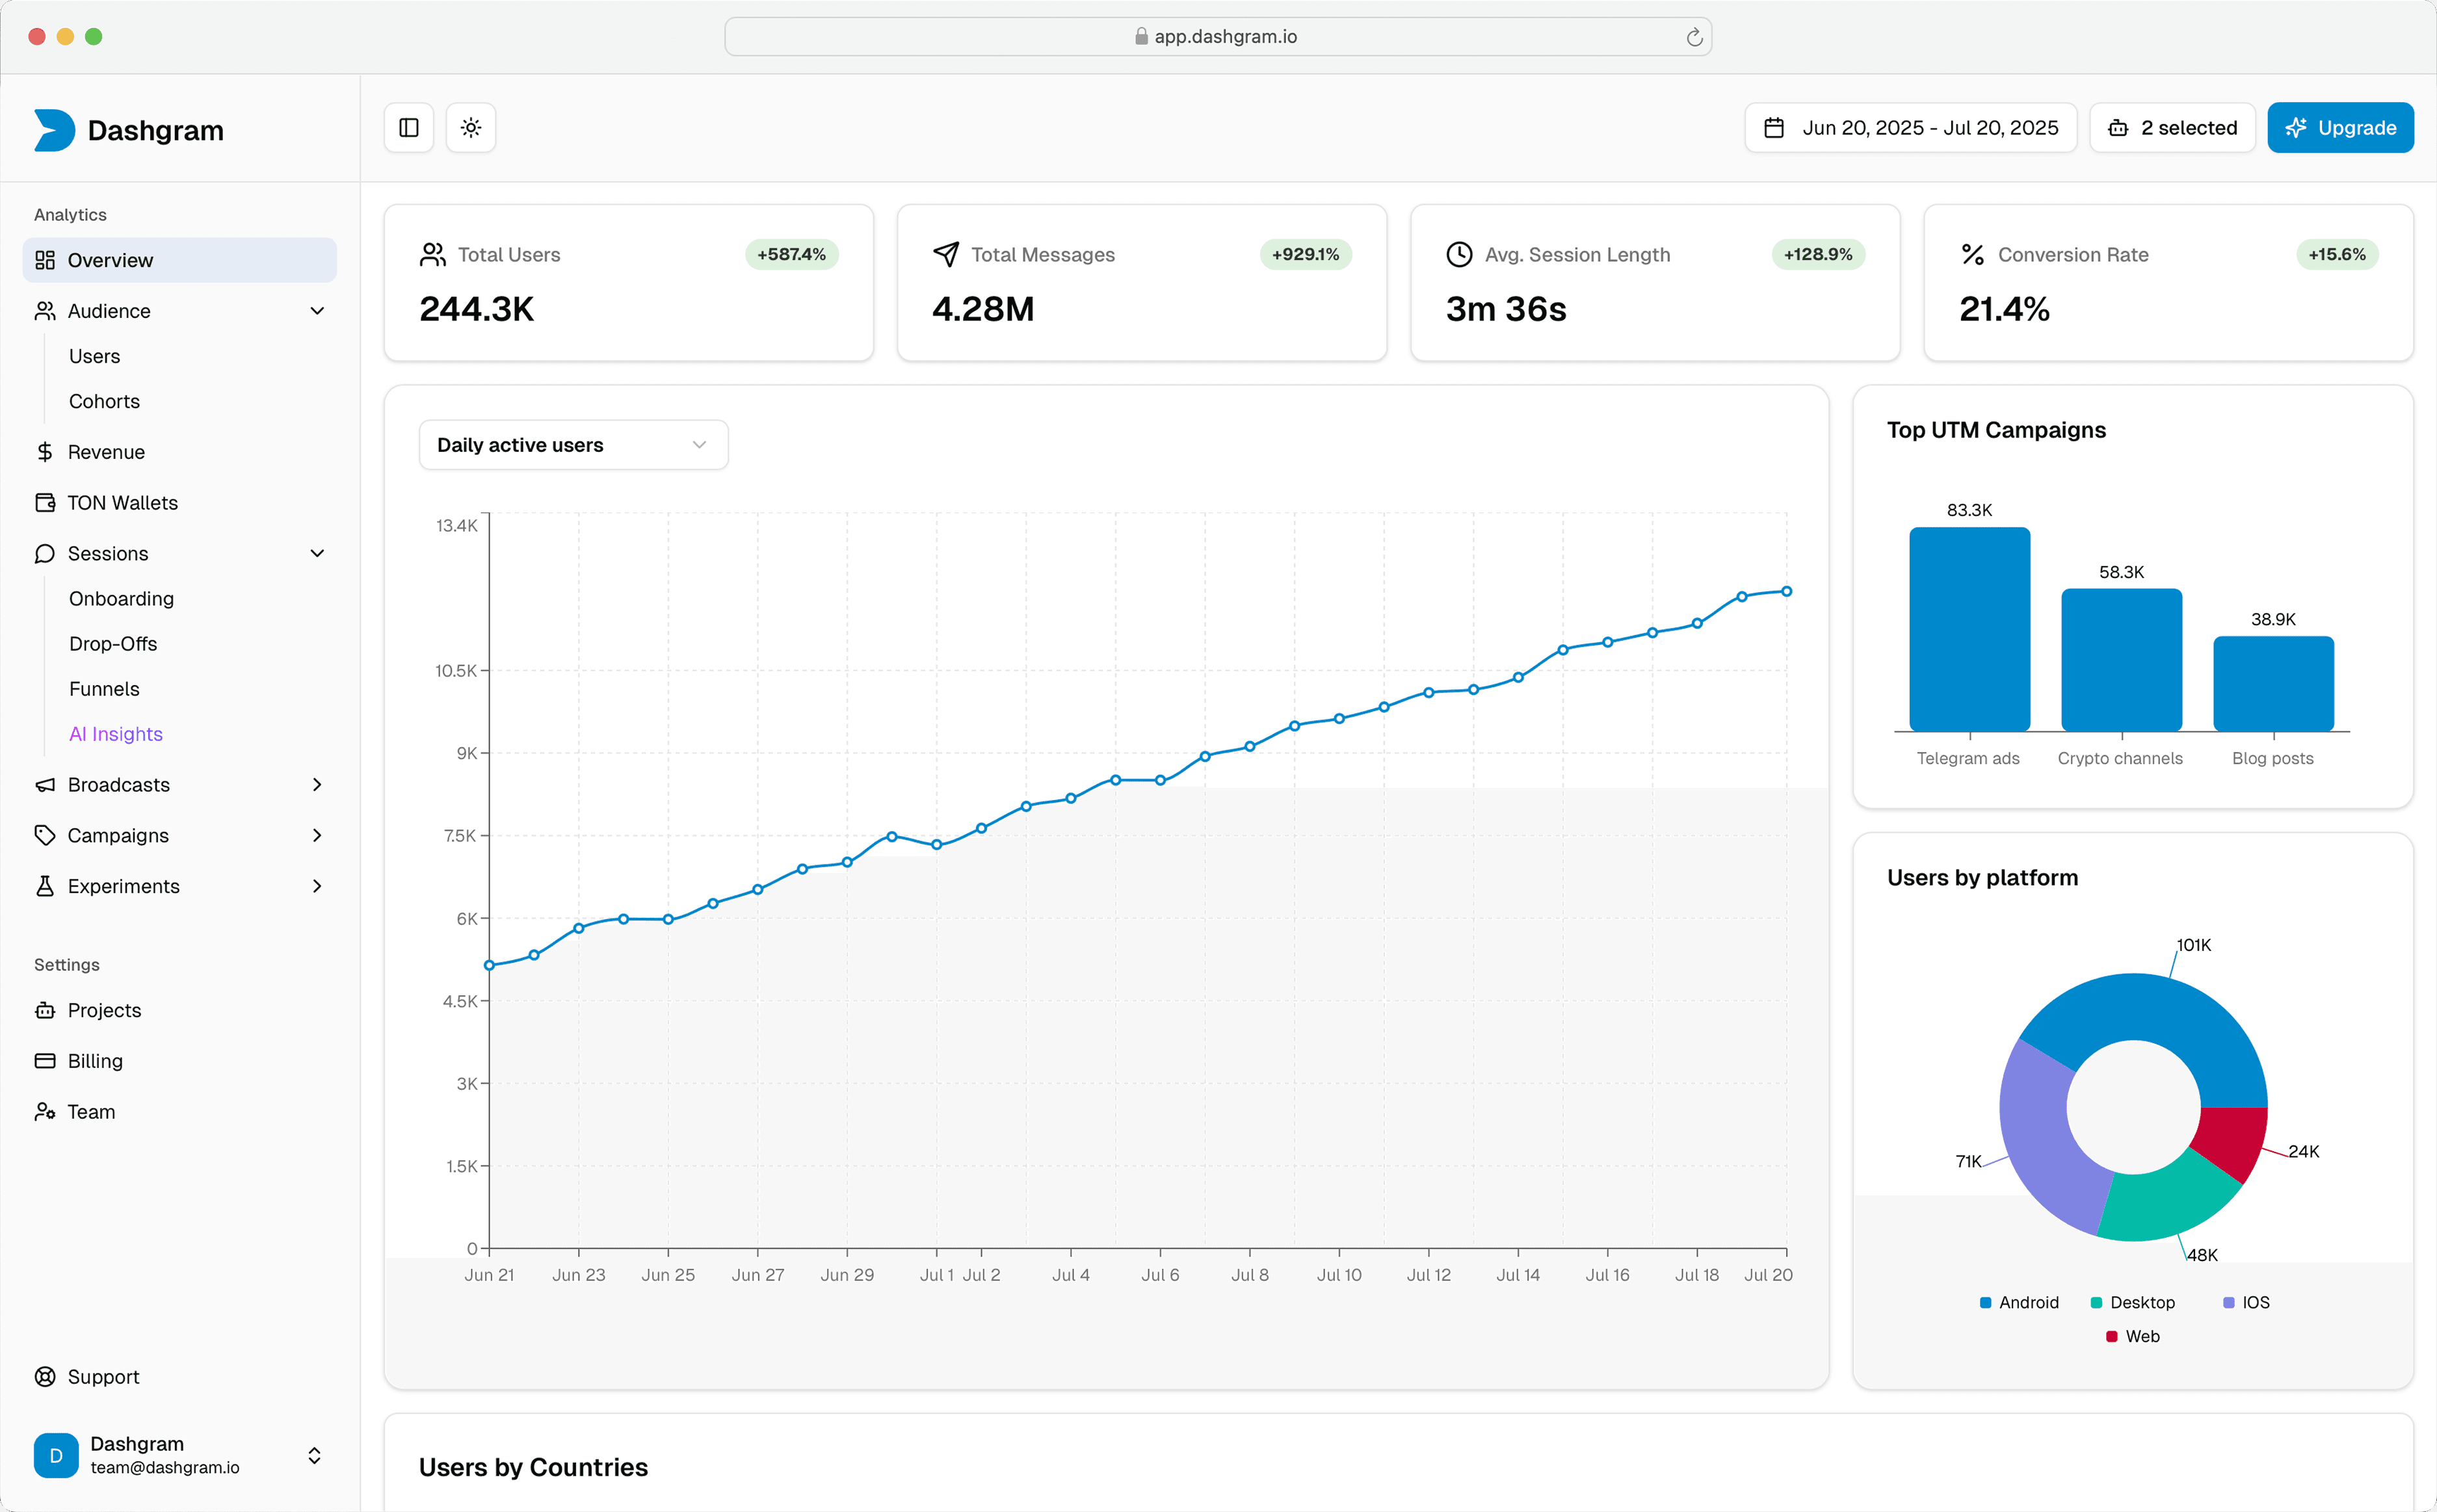This screenshot has width=2437, height=1512.
Task: Click the Jul 20 data point on chart
Action: 1787,592
